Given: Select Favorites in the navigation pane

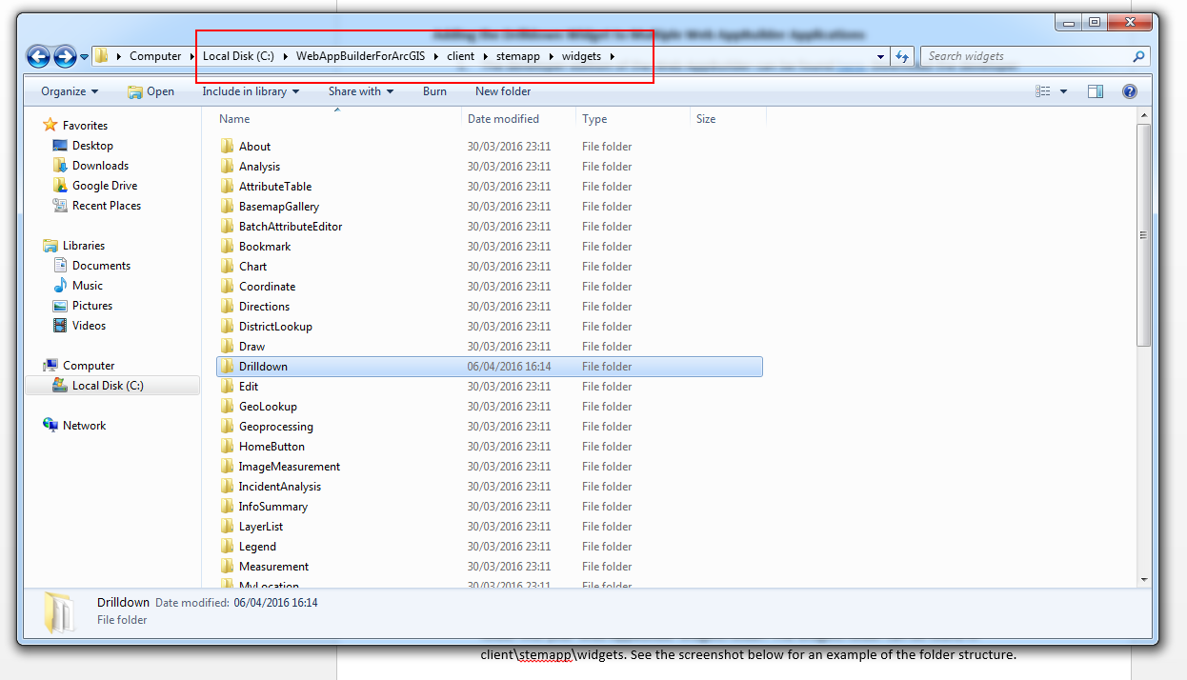Looking at the screenshot, I should [x=85, y=126].
